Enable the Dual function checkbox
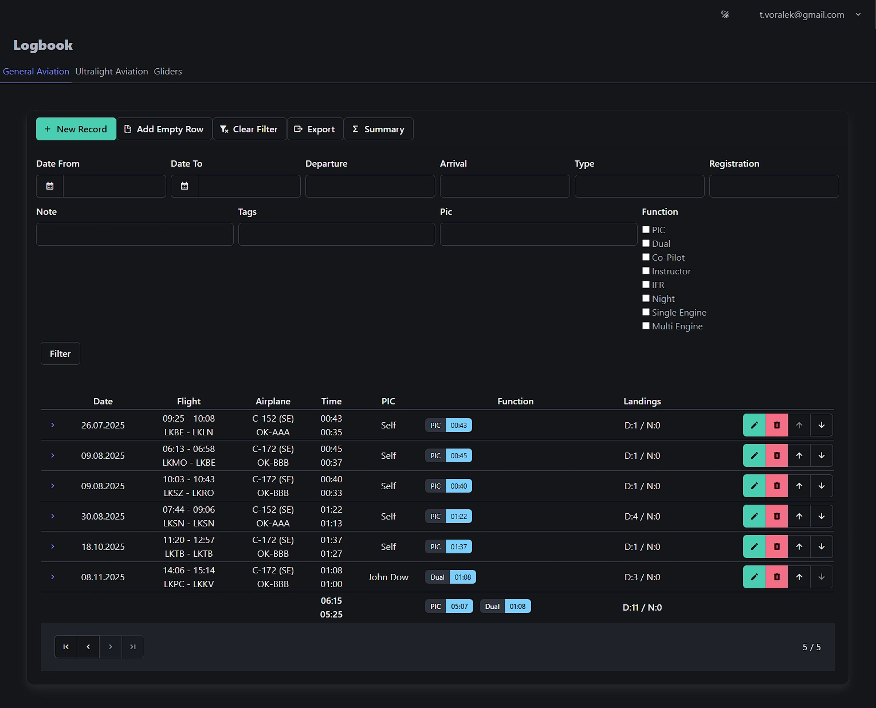Viewport: 876px width, 708px height. (x=646, y=243)
